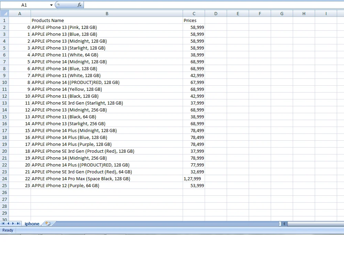Select cell APPLE iPhone 11 (Black, 128 GB)
Screen dimensions: 344x258
pos(107,96)
